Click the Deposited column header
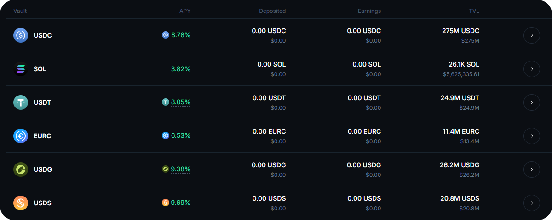Viewport: 552px width, 220px height. (x=272, y=11)
